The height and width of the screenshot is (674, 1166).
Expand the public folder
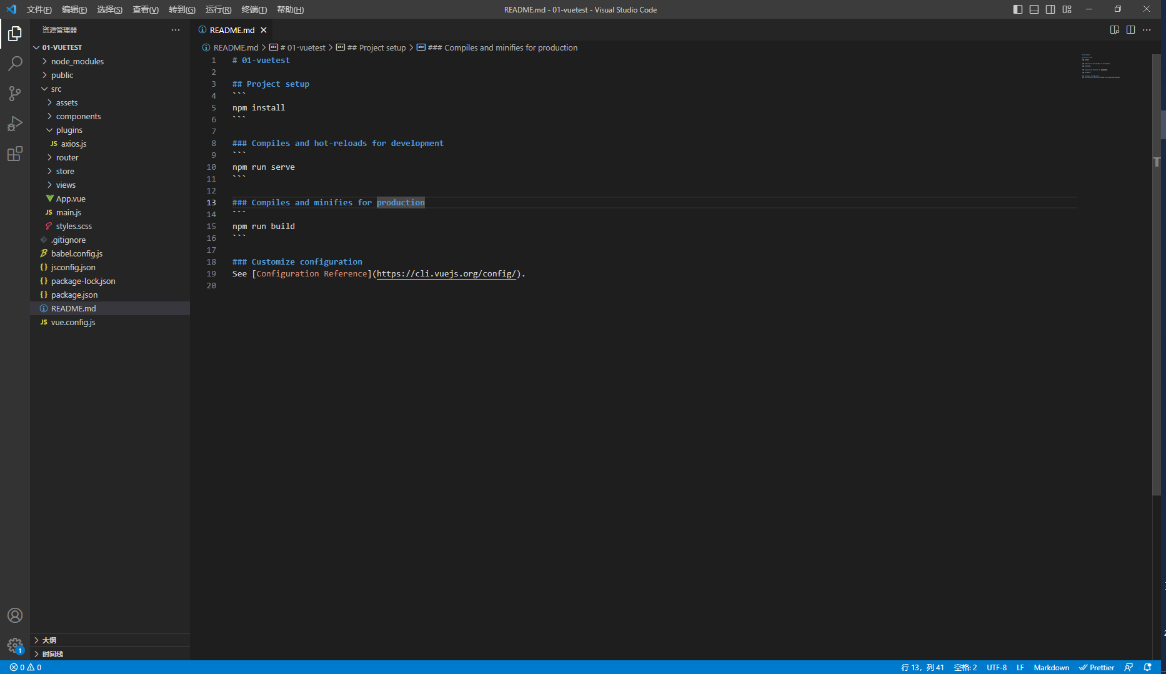coord(110,75)
